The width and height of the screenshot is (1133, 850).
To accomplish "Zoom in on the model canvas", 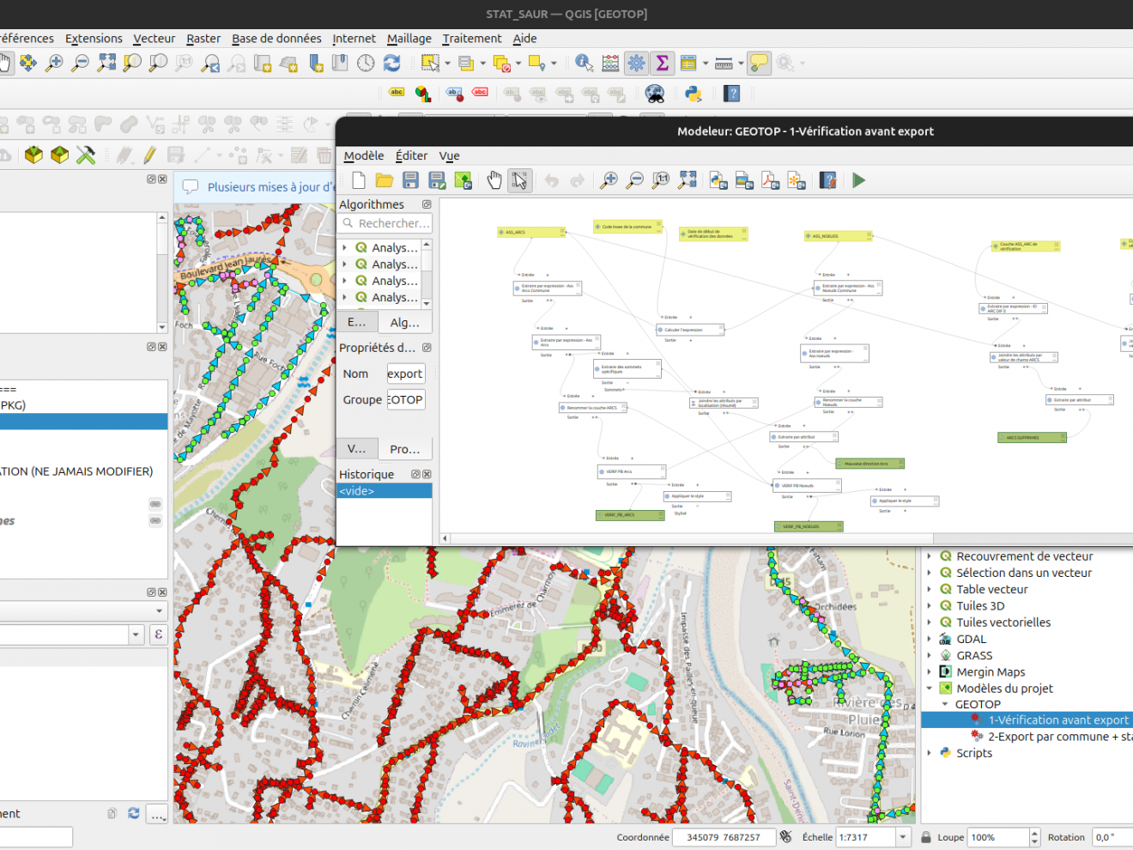I will tap(609, 180).
